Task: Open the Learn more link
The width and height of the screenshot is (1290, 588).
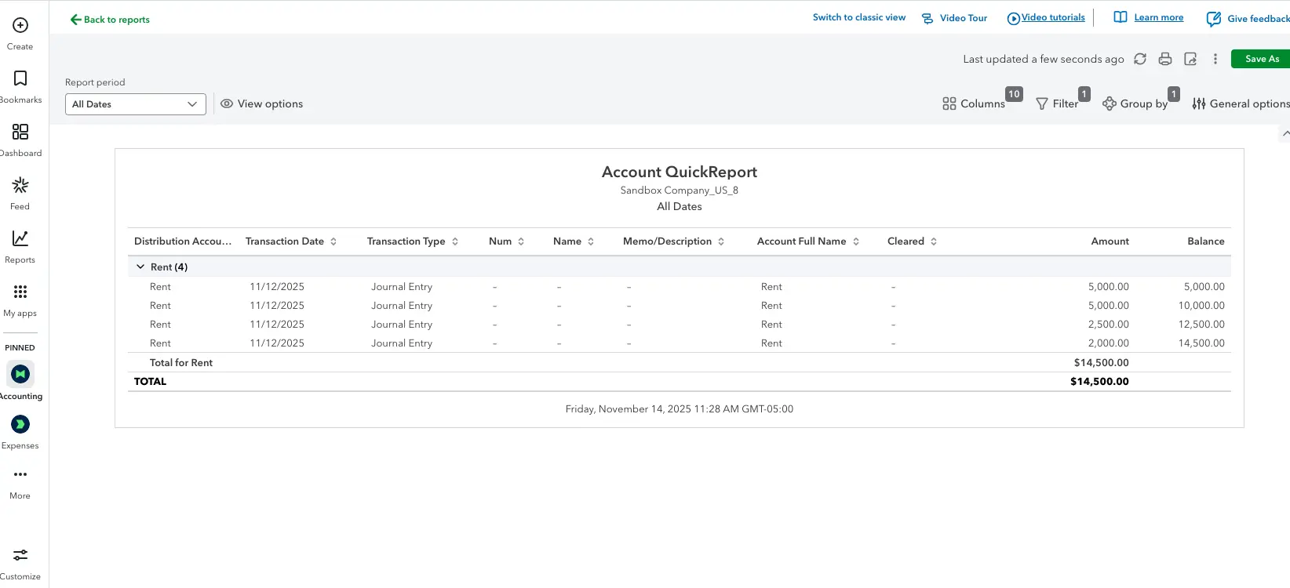Action: click(1149, 18)
